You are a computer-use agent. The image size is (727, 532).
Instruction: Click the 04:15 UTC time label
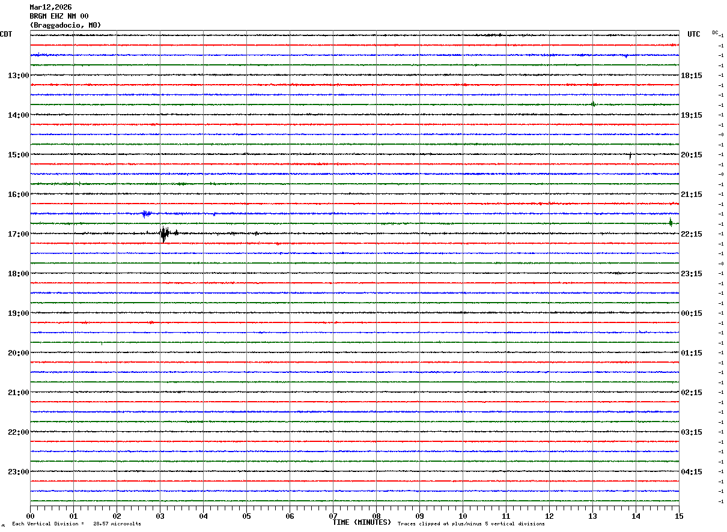click(692, 472)
